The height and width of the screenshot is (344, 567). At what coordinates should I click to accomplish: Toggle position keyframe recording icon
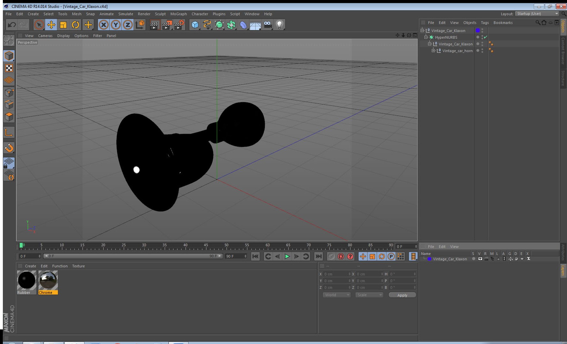click(x=363, y=256)
